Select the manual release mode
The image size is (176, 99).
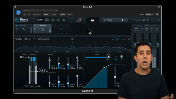click(x=117, y=39)
